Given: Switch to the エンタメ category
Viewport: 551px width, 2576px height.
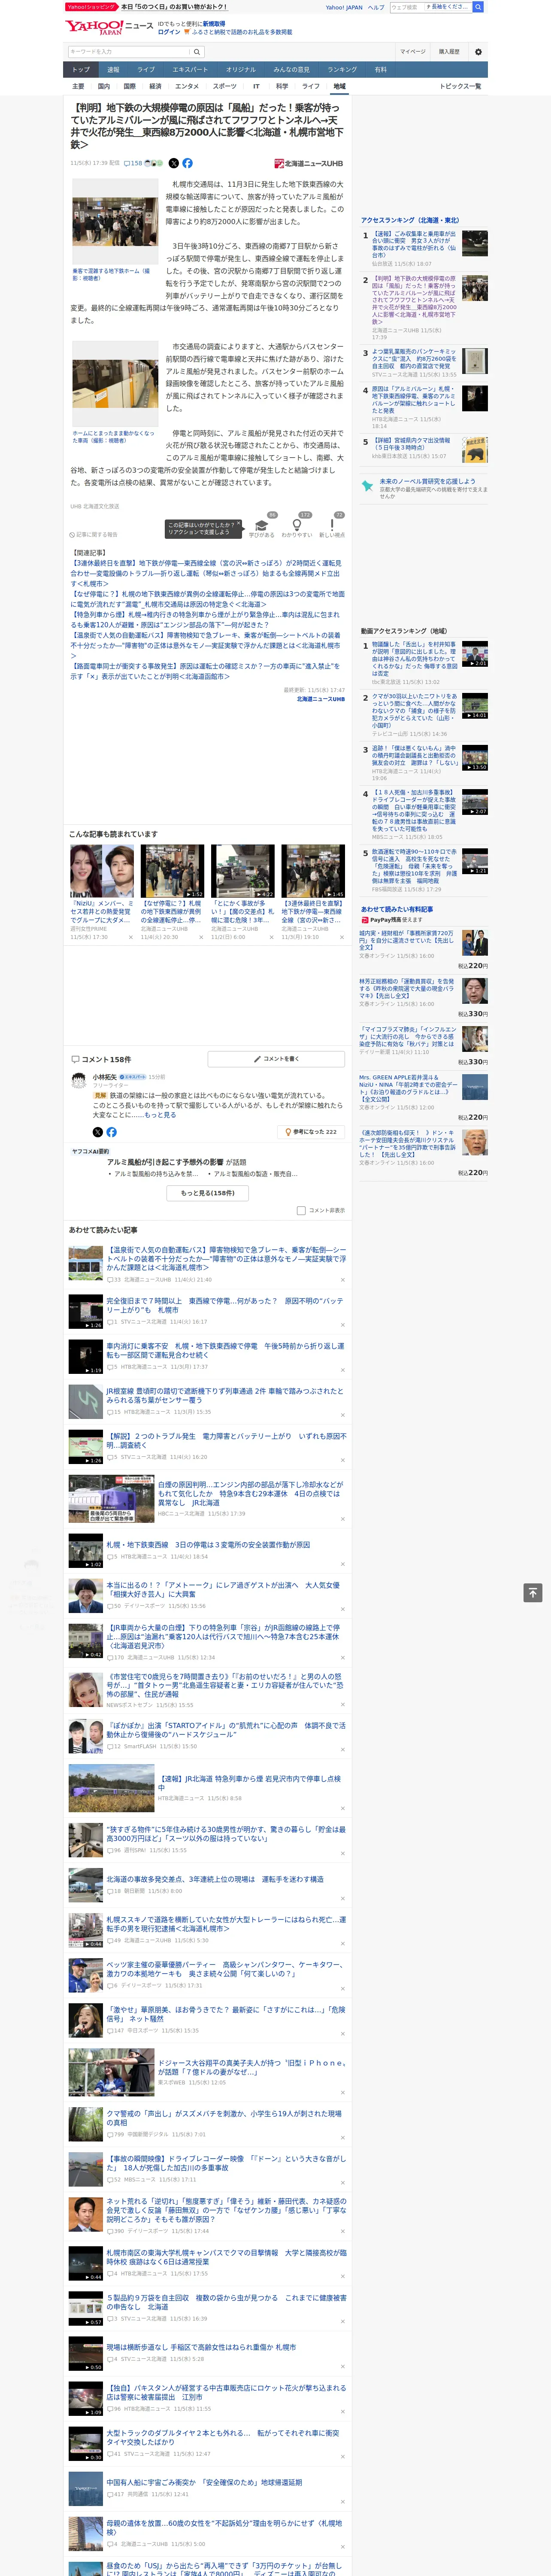Looking at the screenshot, I should coord(187,86).
